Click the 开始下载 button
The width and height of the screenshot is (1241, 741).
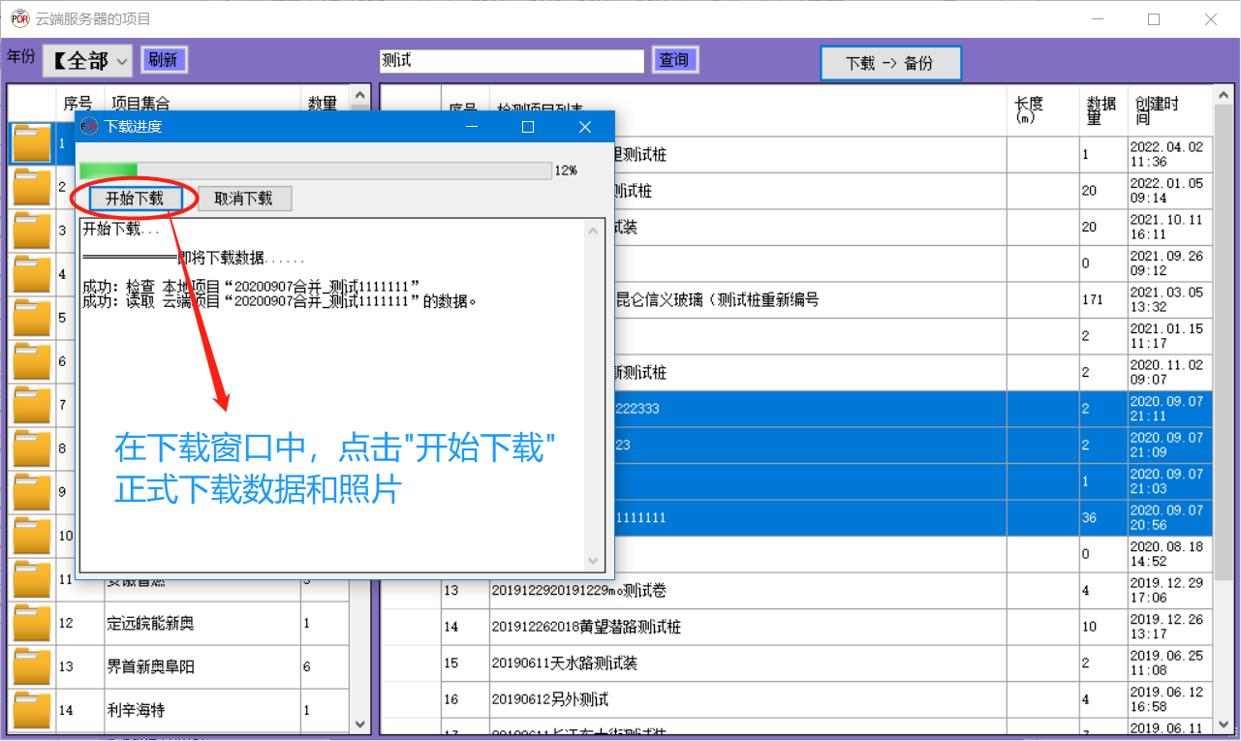click(x=135, y=199)
